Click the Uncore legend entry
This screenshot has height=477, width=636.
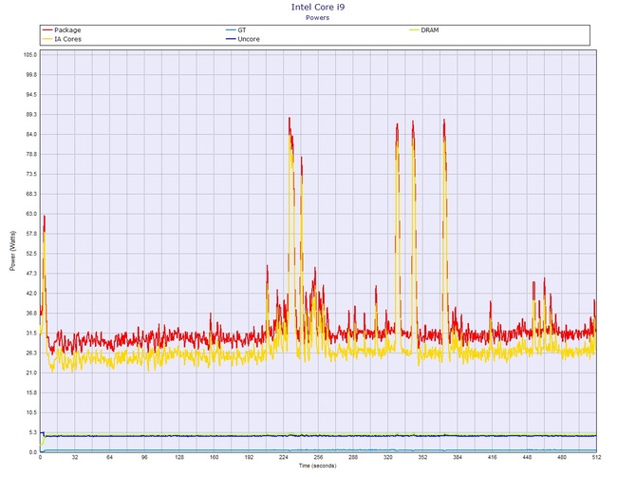(243, 39)
